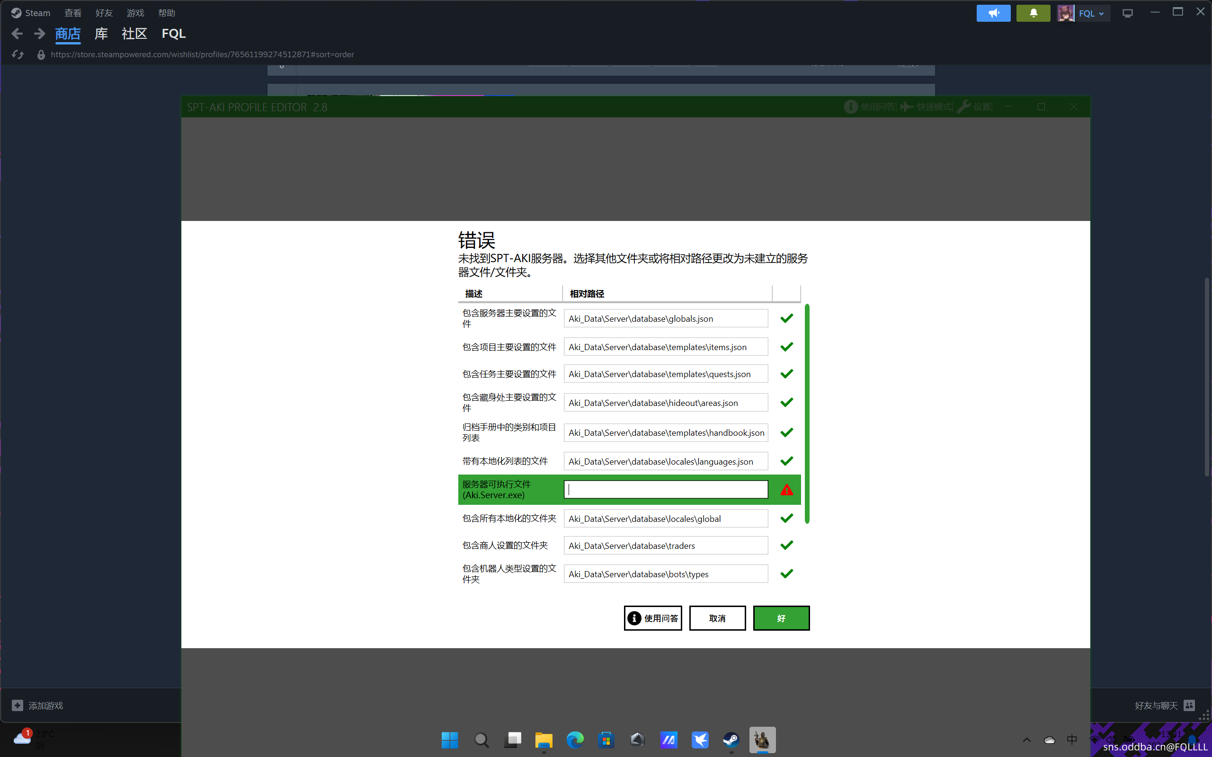Image resolution: width=1212 pixels, height=757 pixels.
Task: Switch to the 社区 tab
Action: (134, 34)
